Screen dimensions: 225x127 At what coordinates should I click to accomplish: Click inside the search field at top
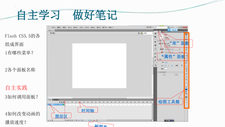(161, 27)
